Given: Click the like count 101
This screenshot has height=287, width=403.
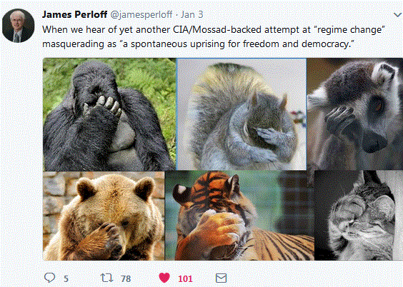Looking at the screenshot, I should 185,278.
